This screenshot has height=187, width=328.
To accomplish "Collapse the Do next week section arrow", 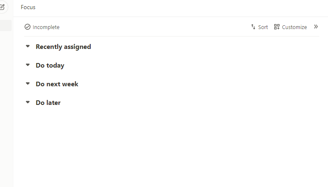I will tap(28, 84).
